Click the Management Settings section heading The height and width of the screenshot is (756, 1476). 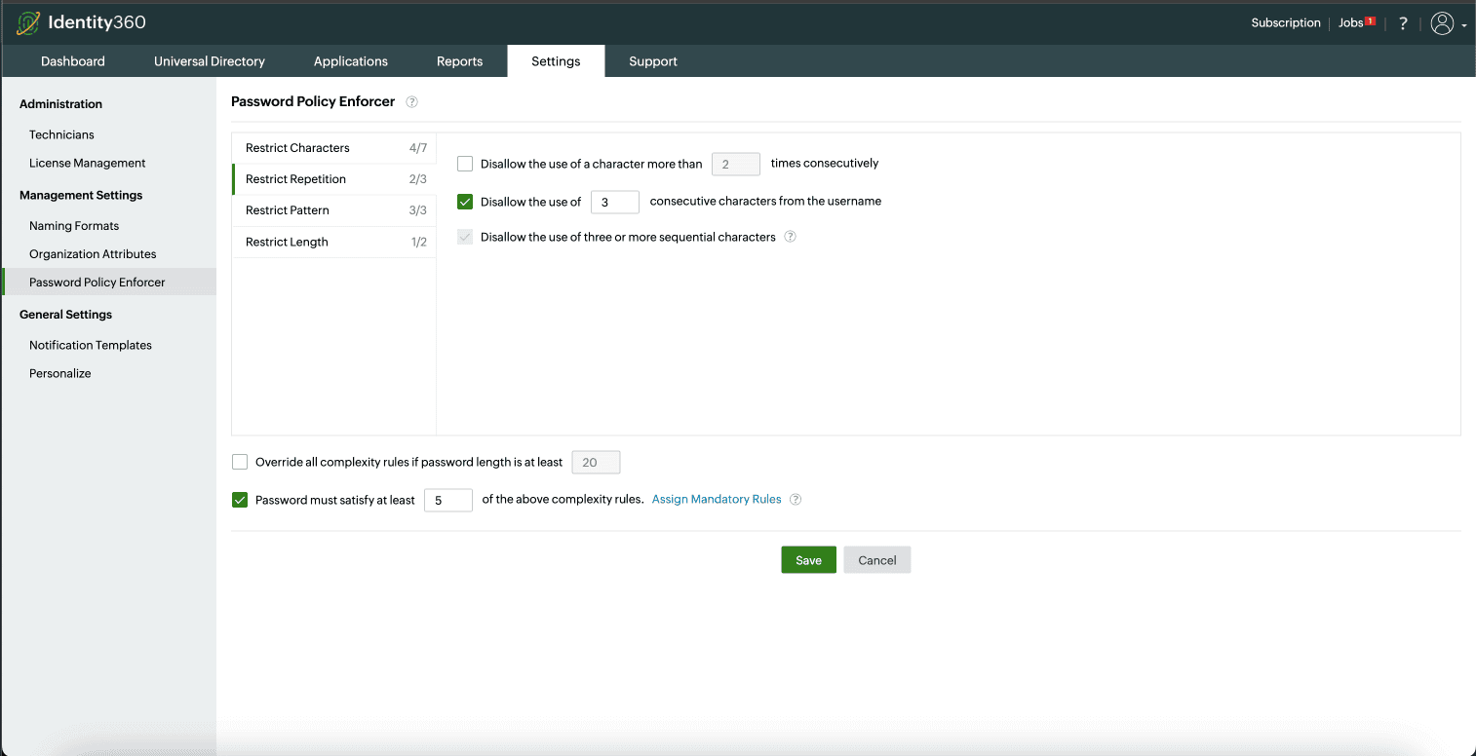click(x=81, y=195)
